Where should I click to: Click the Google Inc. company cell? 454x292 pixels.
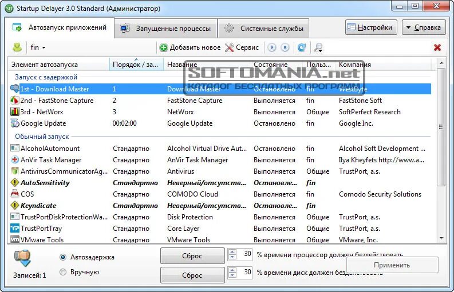356,123
